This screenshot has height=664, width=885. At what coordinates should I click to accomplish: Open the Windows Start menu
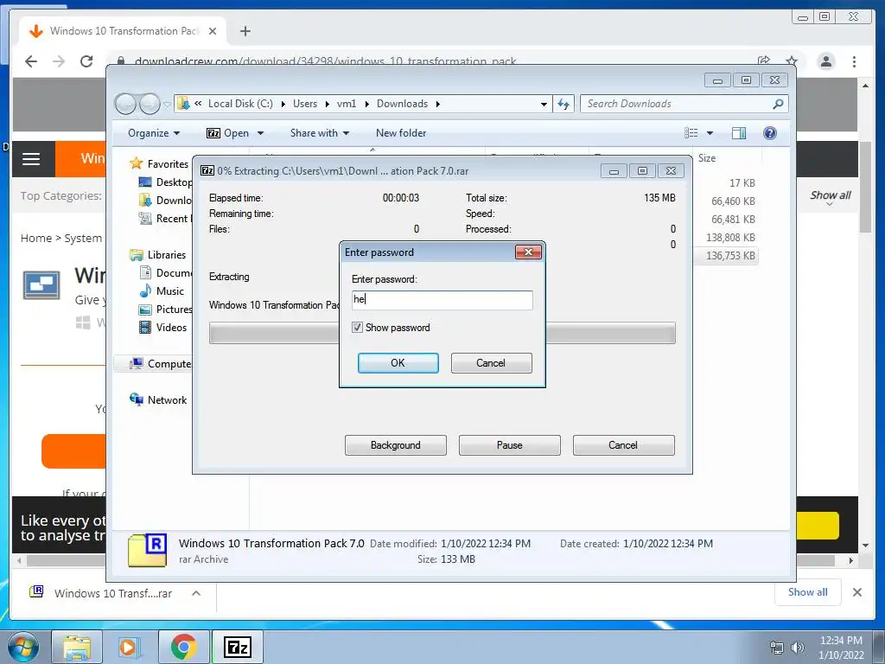click(23, 647)
